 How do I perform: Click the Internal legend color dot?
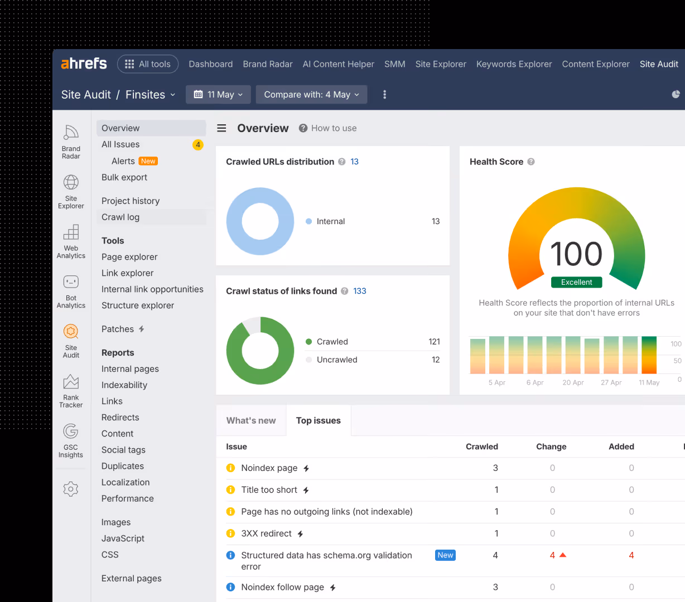tap(308, 221)
